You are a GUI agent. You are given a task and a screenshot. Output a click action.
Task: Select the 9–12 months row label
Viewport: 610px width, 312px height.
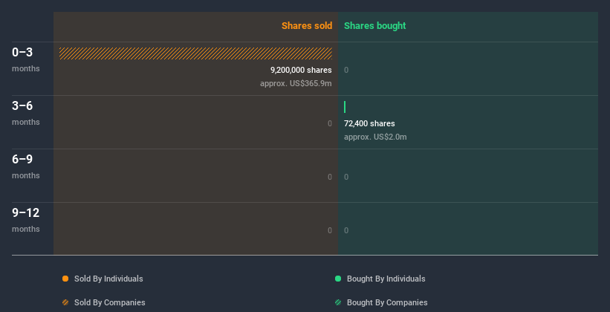click(x=26, y=220)
